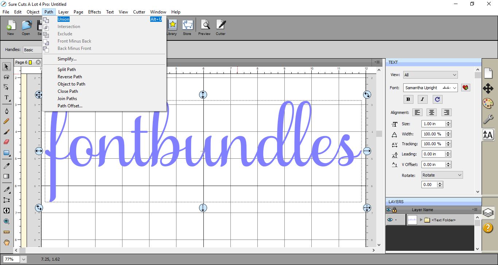Screen dimensions: 498x265
Task: Click the Leading value field
Action: tap(433, 154)
